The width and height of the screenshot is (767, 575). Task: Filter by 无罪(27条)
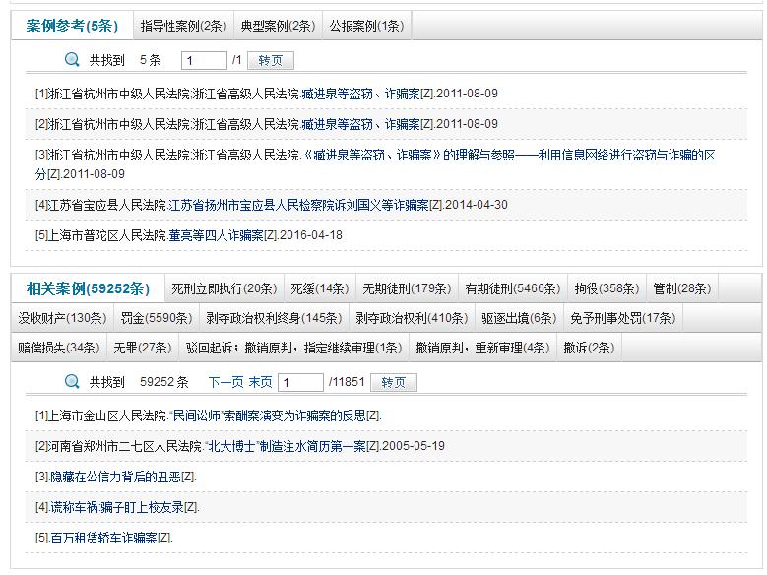pyautogui.click(x=143, y=348)
